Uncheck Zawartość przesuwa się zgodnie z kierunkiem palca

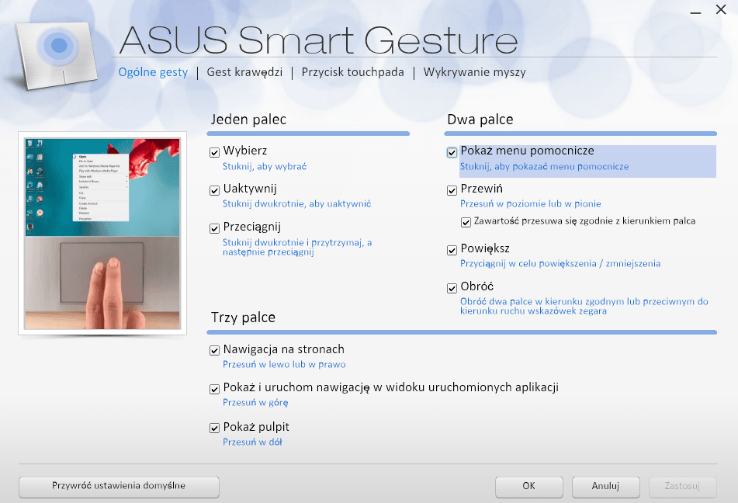[x=466, y=222]
